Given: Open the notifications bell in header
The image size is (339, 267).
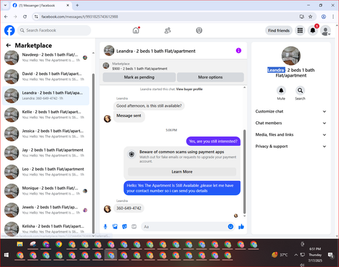Looking at the screenshot, I should click(x=313, y=30).
